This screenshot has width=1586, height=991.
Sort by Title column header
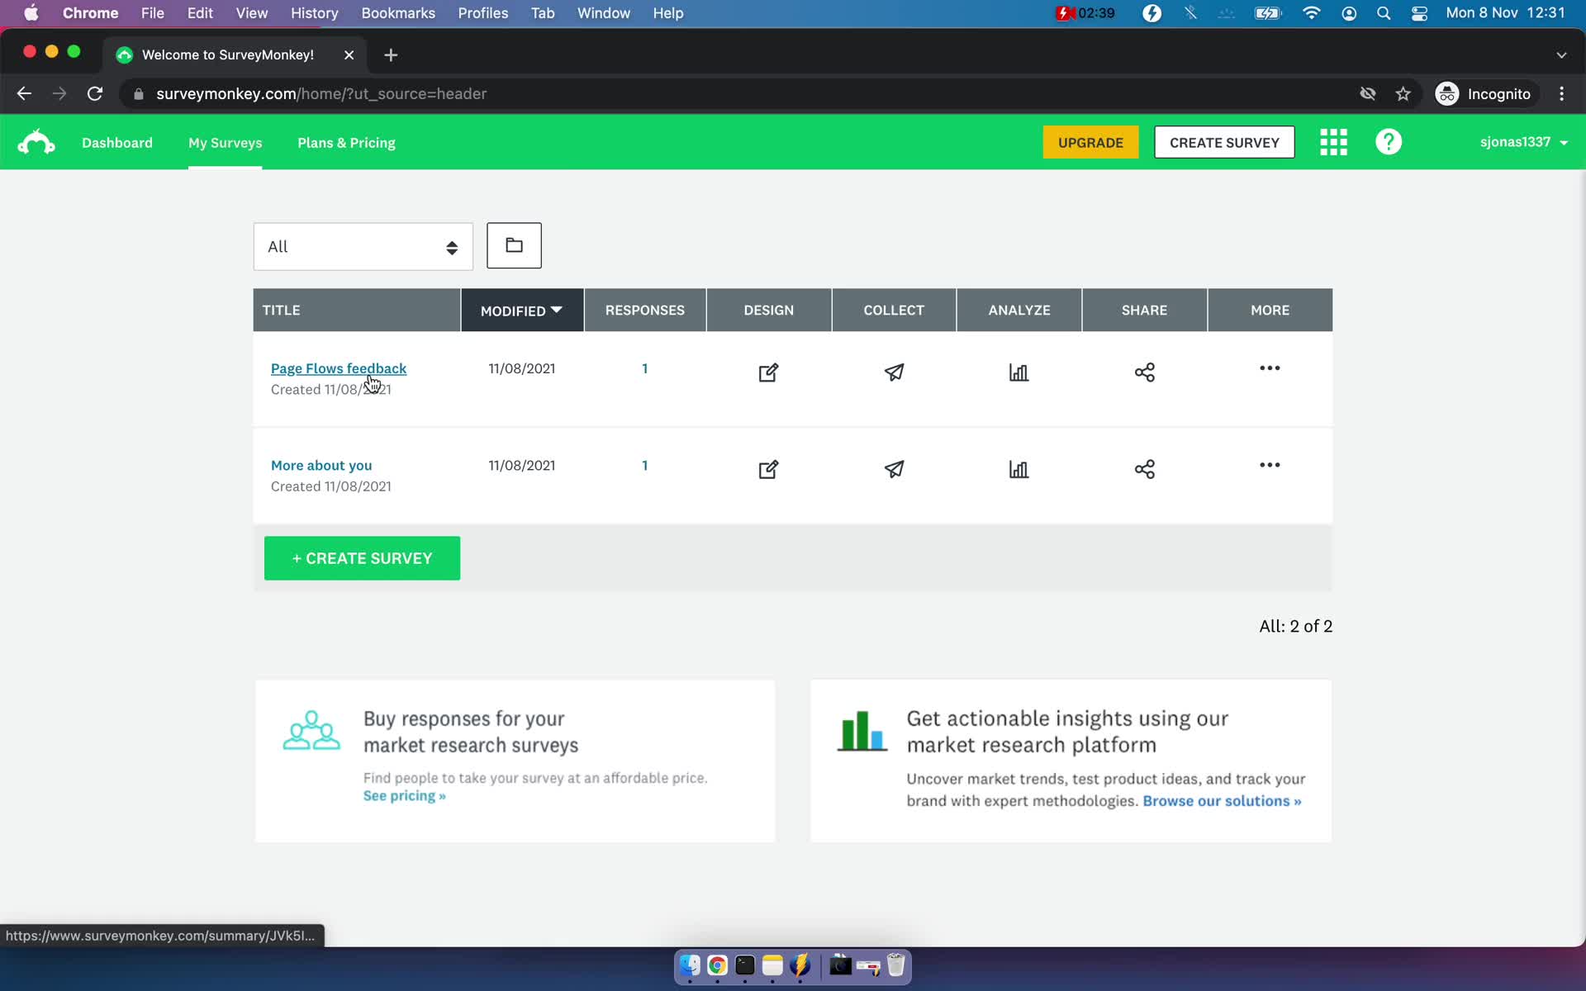(x=357, y=311)
